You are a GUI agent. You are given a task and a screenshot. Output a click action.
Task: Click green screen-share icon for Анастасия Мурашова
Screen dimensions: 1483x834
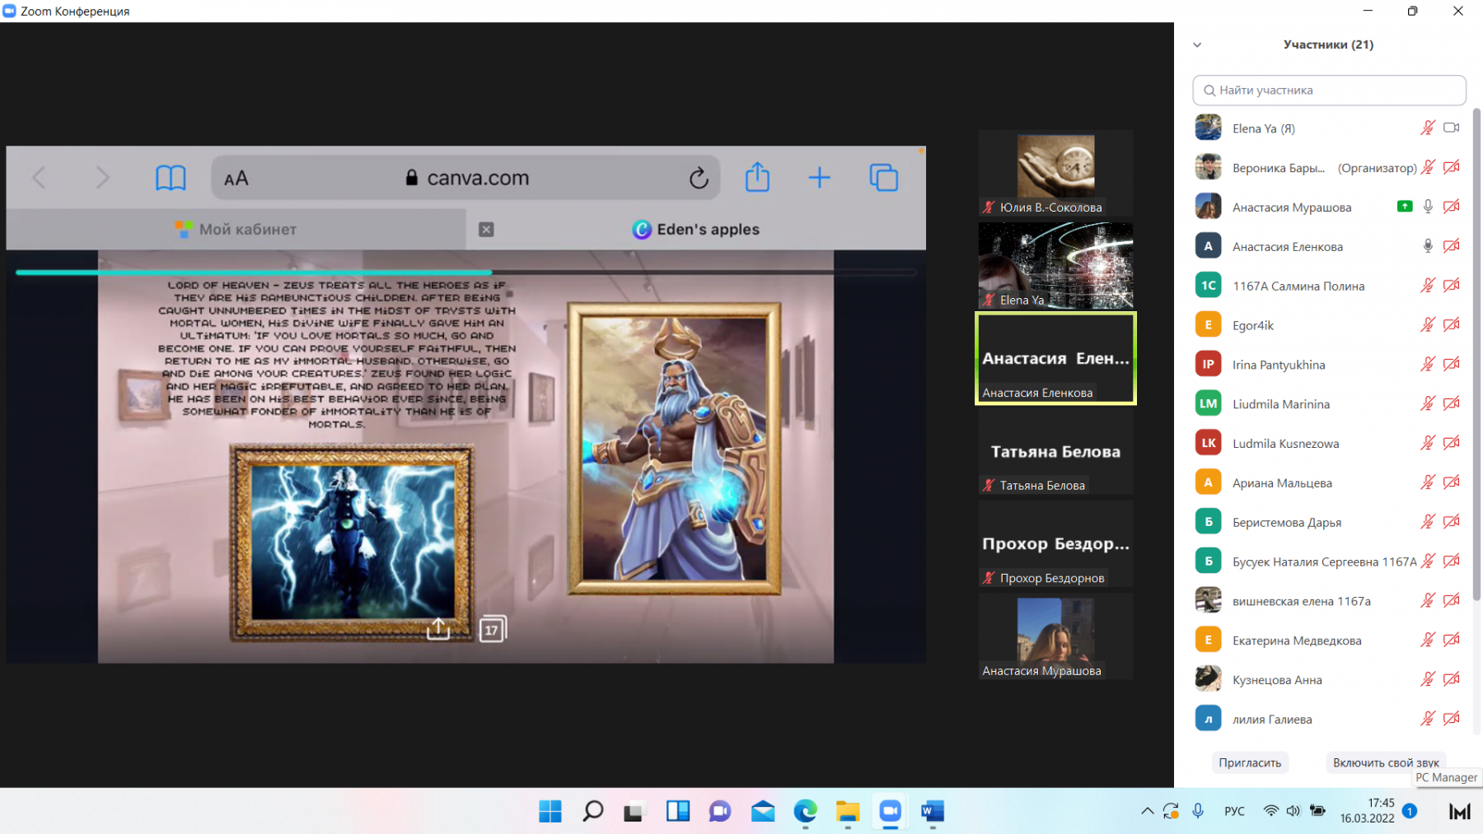click(1405, 207)
